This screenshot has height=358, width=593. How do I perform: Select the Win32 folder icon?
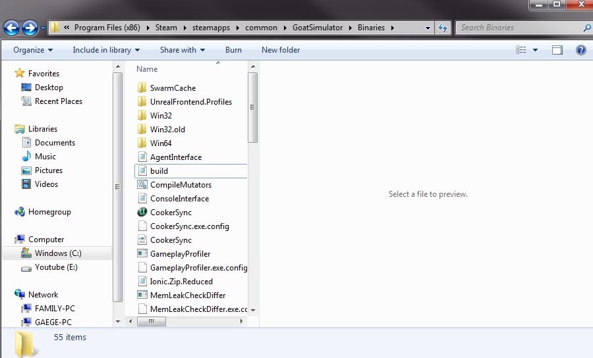pyautogui.click(x=142, y=115)
